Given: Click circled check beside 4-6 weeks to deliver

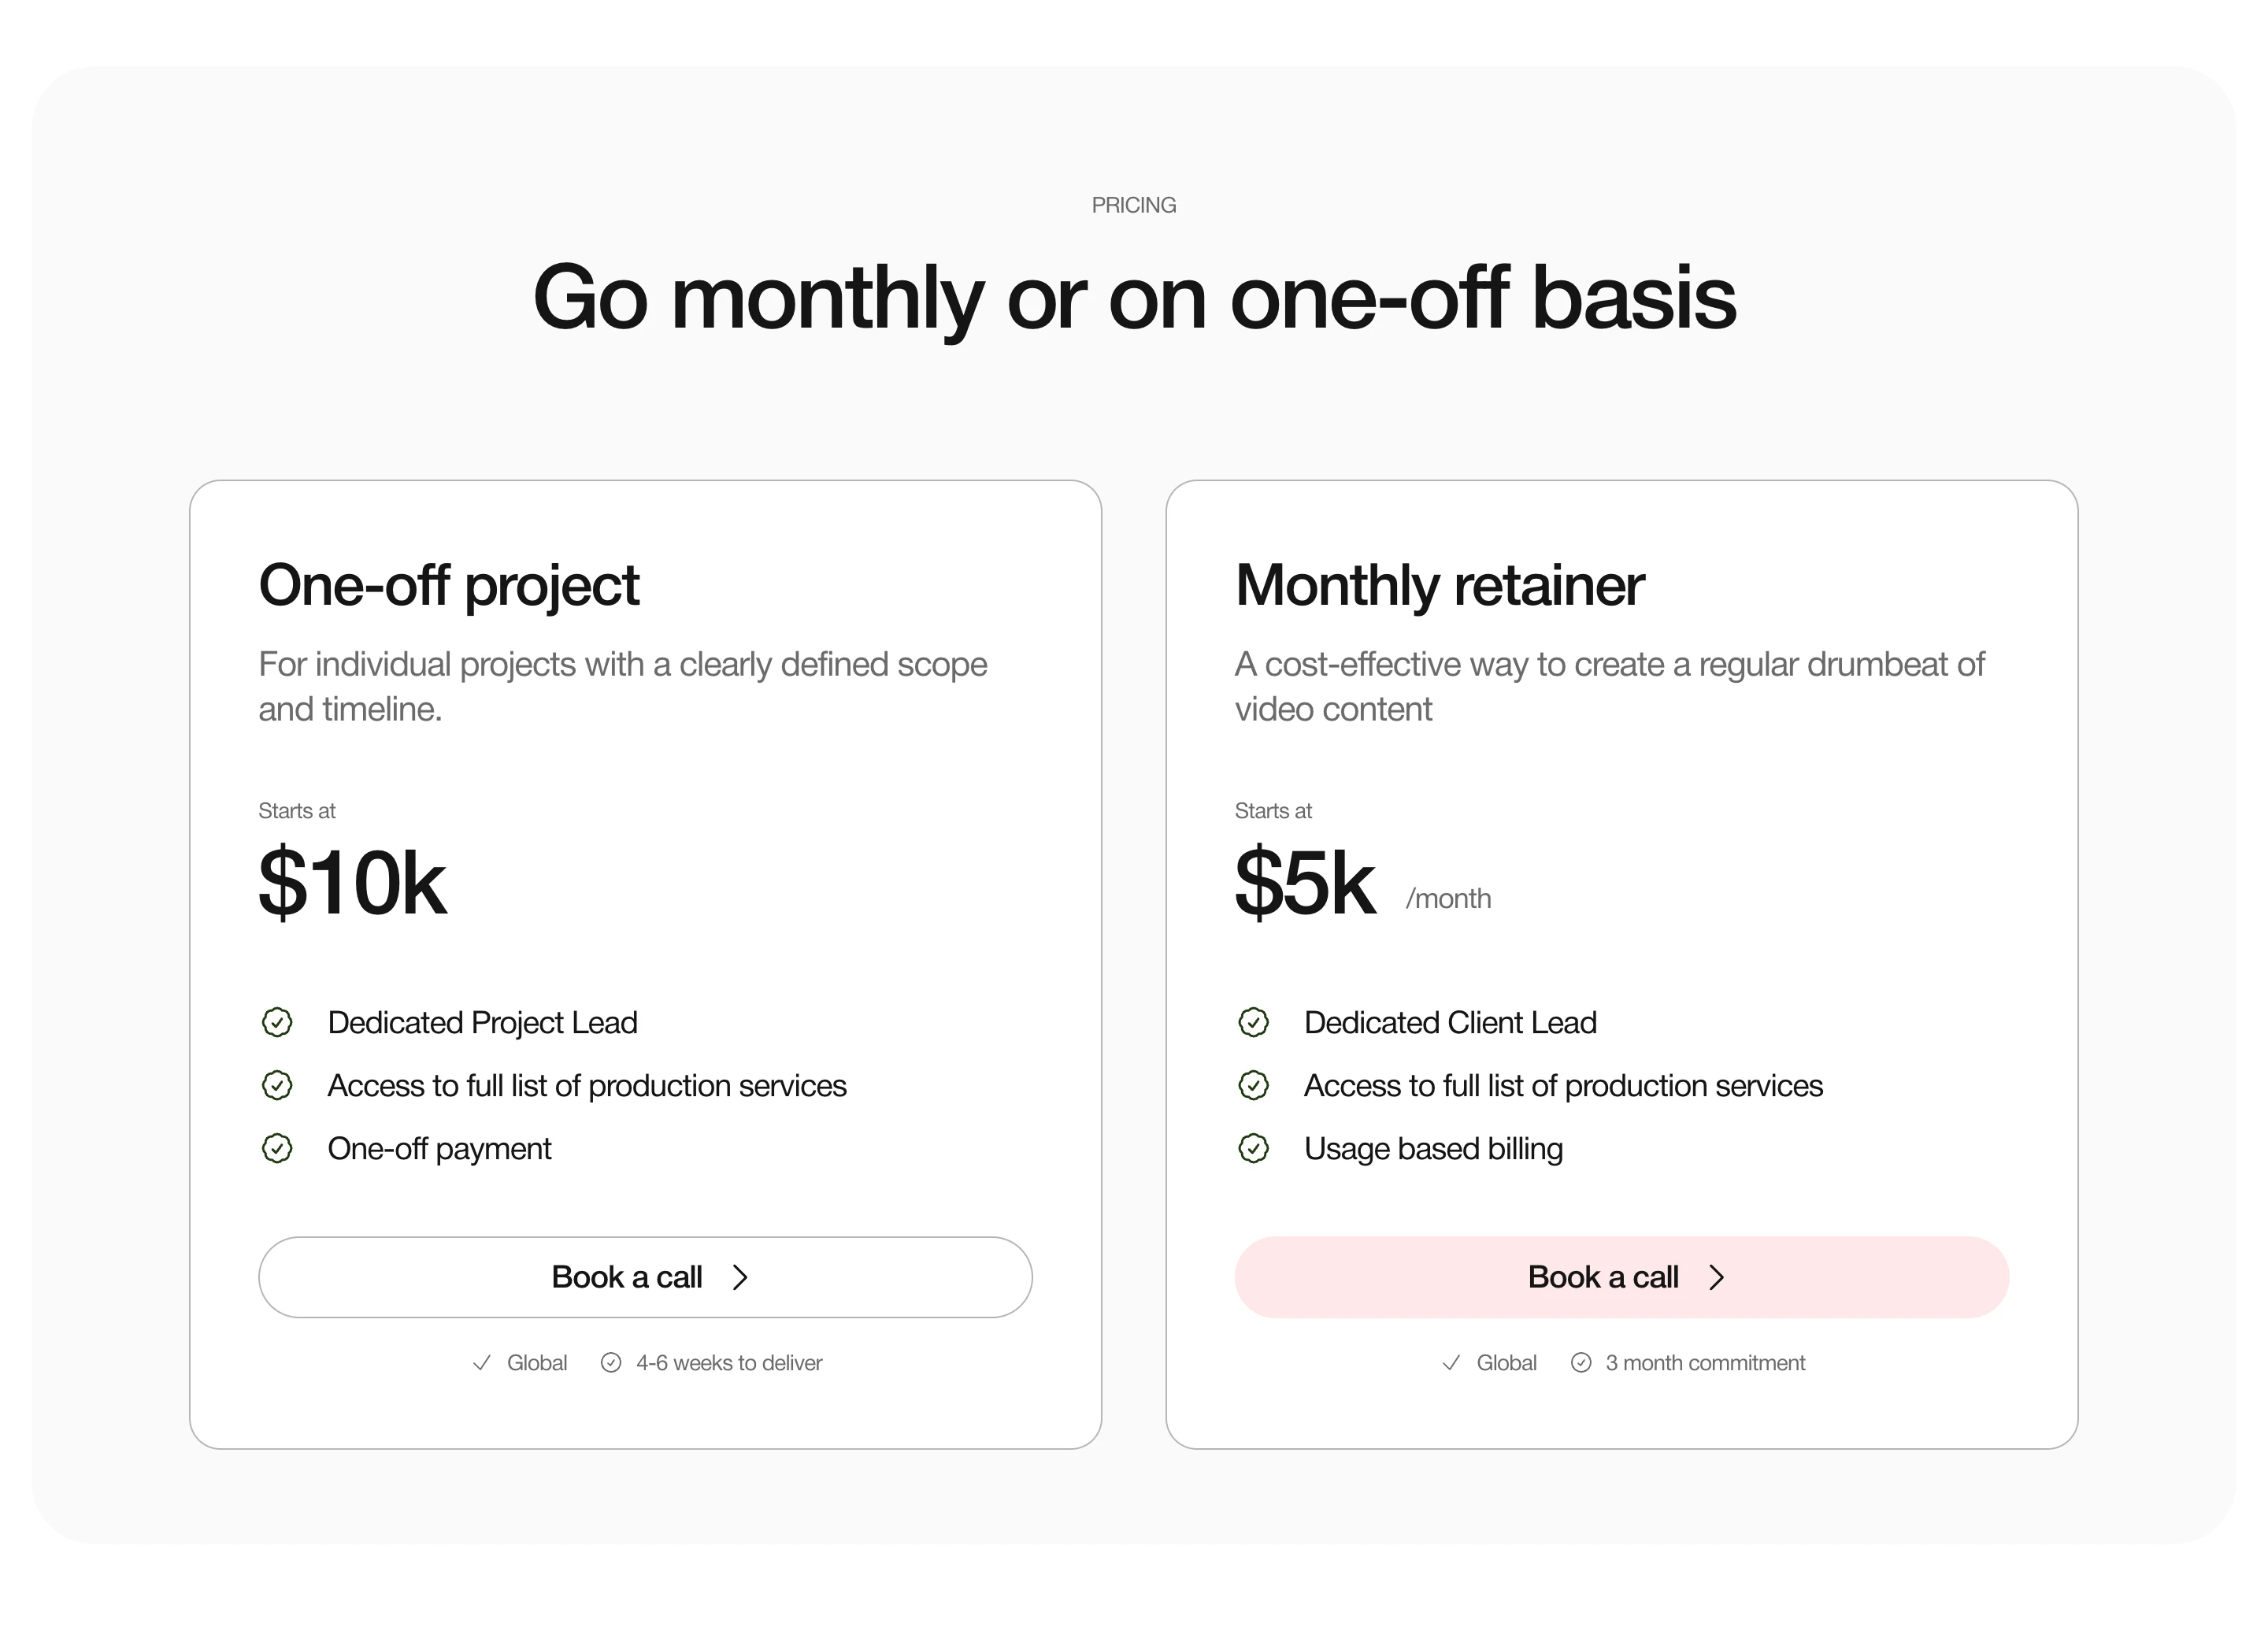Looking at the screenshot, I should (611, 1363).
